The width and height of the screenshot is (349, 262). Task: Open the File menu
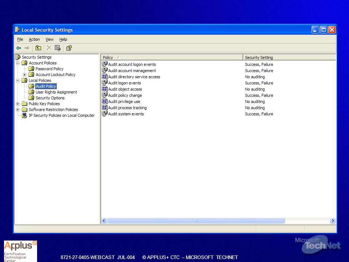point(20,39)
